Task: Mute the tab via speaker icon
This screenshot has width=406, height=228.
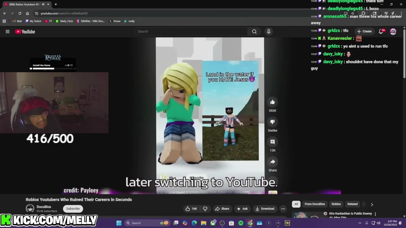Action: [x=43, y=4]
